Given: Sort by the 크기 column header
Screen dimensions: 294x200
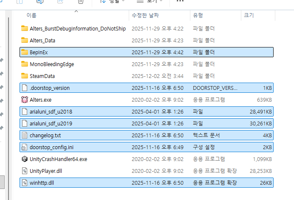Looking at the screenshot, I should (249, 15).
